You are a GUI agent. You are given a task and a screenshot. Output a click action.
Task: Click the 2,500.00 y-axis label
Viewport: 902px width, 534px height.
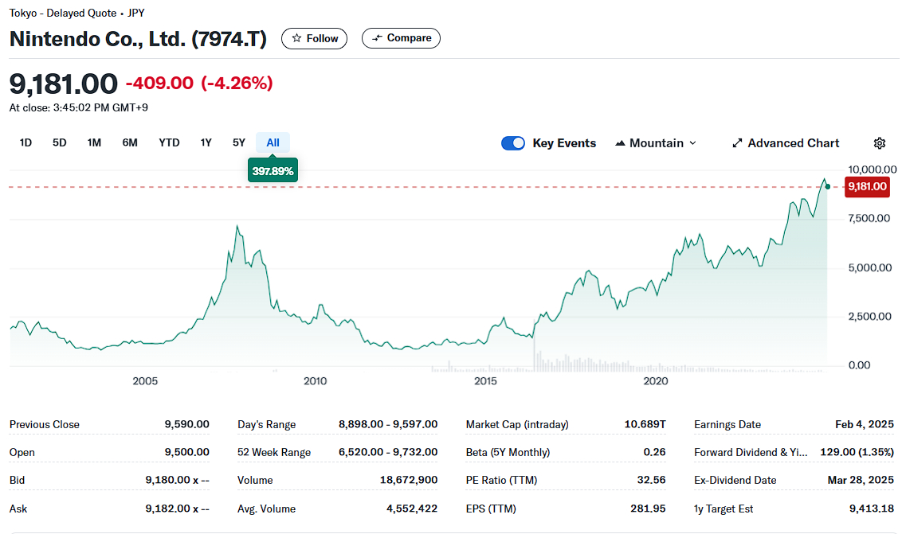(869, 317)
